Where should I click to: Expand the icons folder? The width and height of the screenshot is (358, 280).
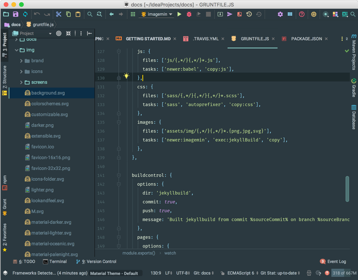pyautogui.click(x=21, y=72)
